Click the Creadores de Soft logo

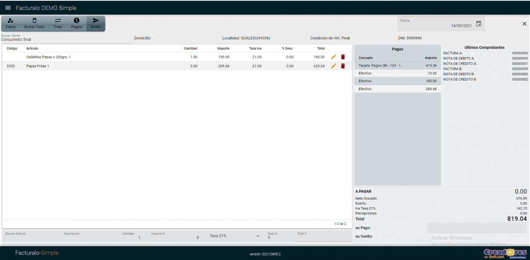tap(505, 253)
